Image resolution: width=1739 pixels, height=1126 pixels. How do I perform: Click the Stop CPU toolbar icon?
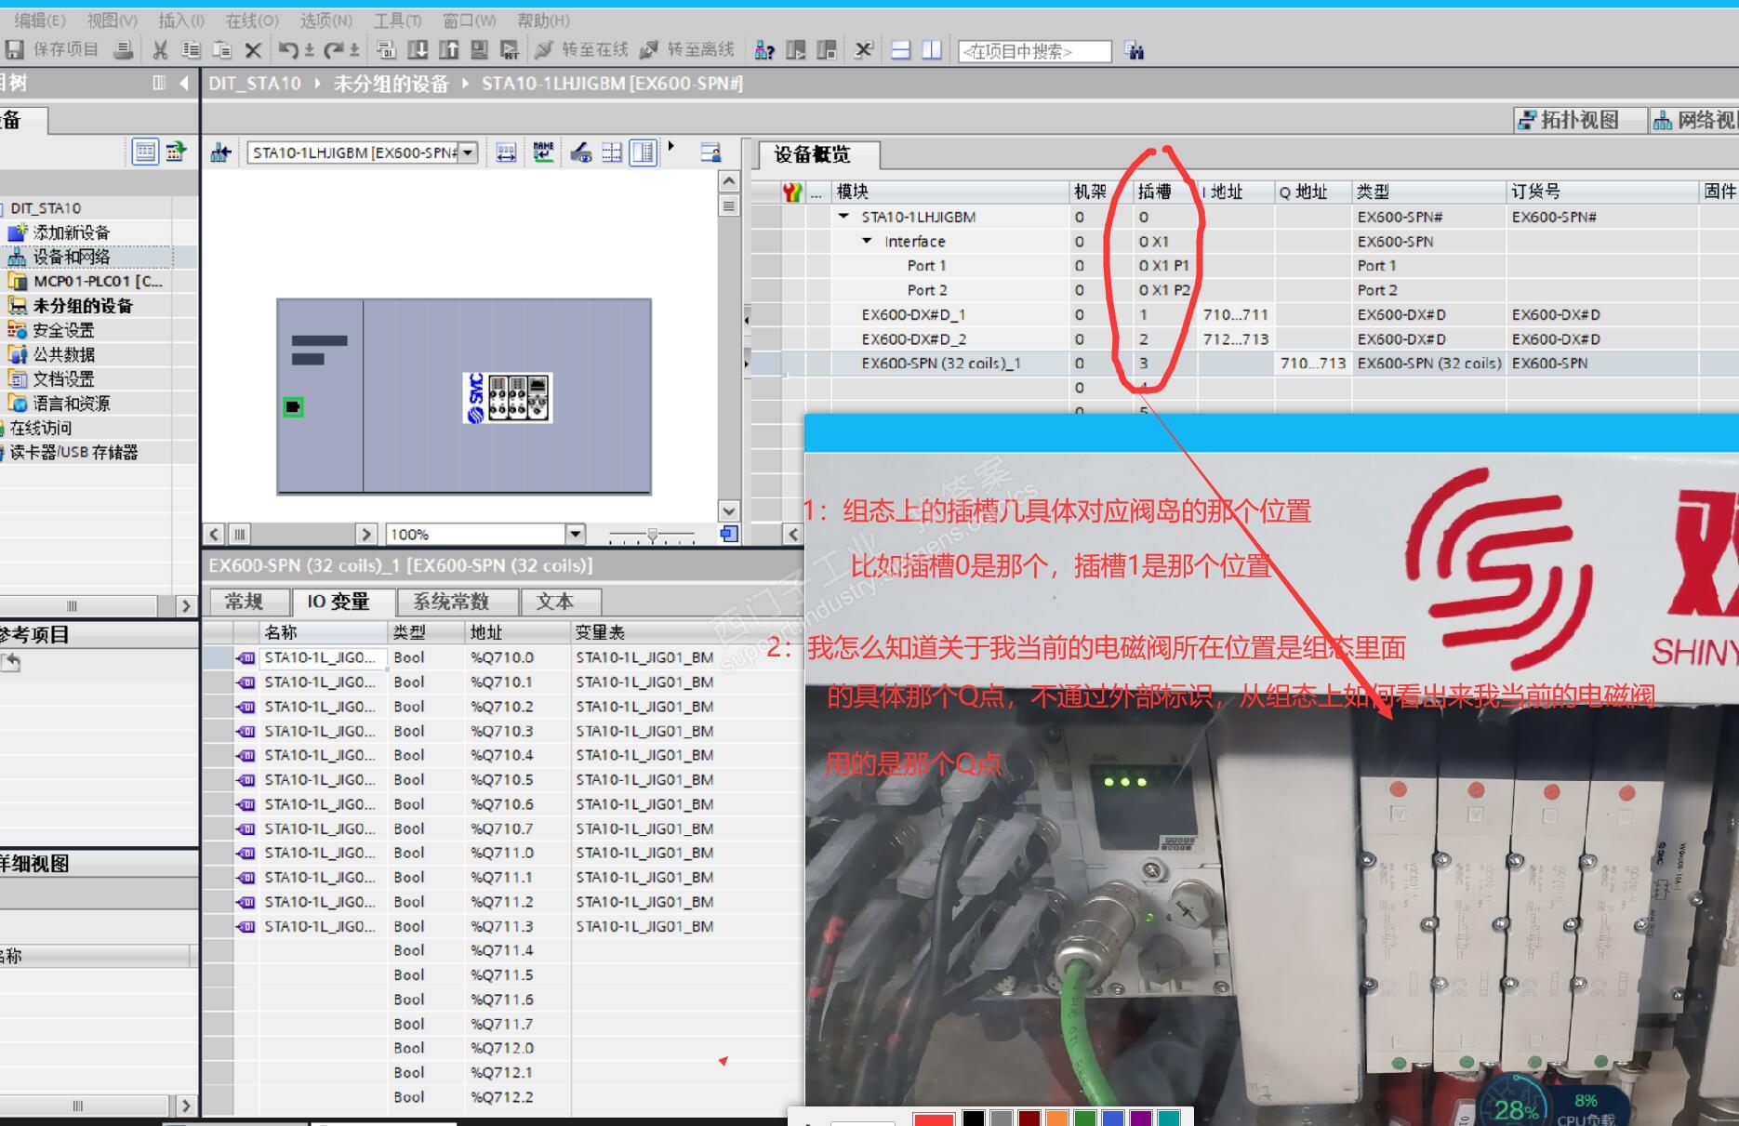[x=826, y=50]
